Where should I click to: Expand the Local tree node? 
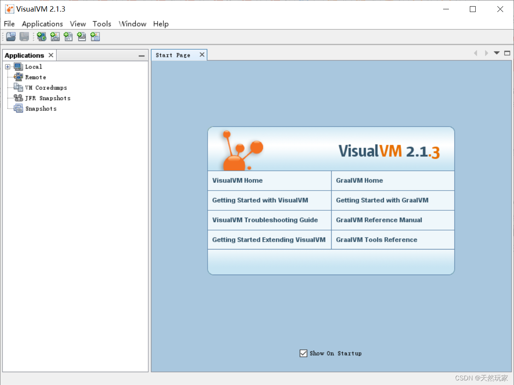click(7, 67)
